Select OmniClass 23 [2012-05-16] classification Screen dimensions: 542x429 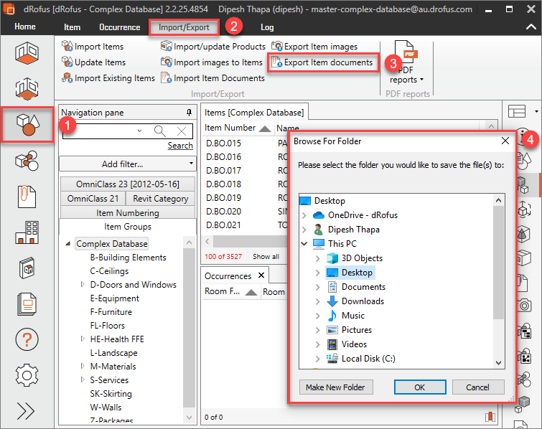128,184
